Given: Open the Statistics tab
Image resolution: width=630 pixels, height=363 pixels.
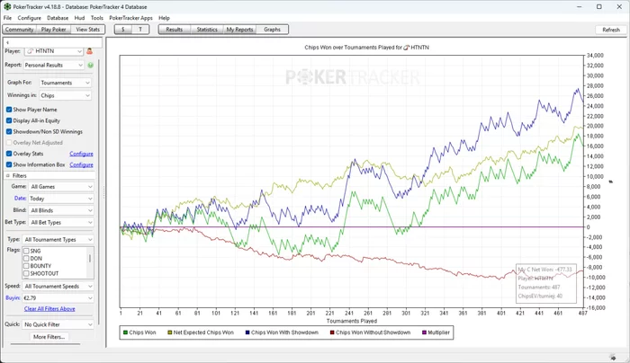Looking at the screenshot, I should coord(207,30).
